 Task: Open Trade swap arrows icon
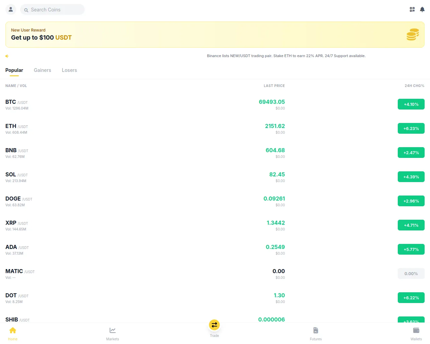214,325
